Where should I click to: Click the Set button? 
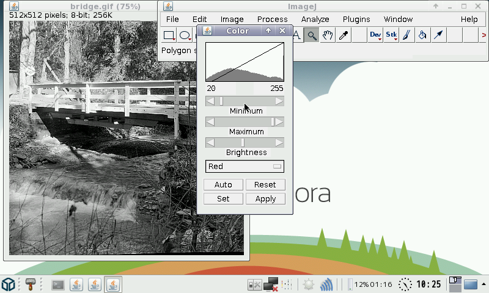tap(223, 198)
